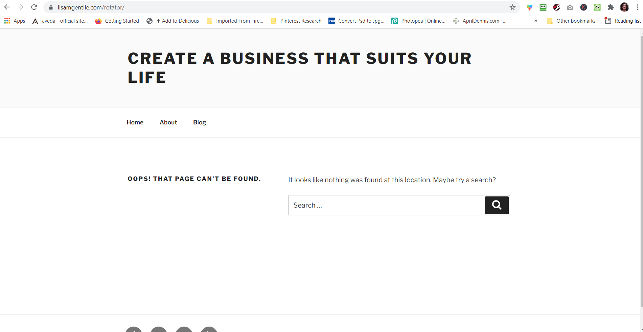Open the Getting Started bookmark
The image size is (643, 332).
(x=117, y=21)
